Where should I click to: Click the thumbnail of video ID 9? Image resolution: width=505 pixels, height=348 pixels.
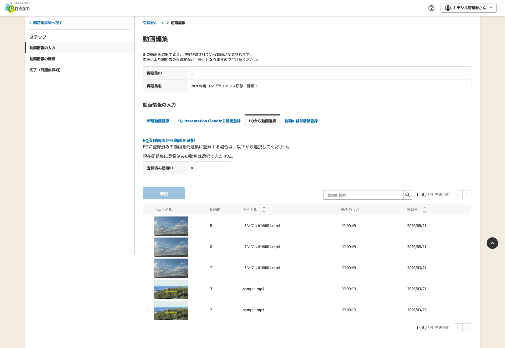[x=171, y=226]
